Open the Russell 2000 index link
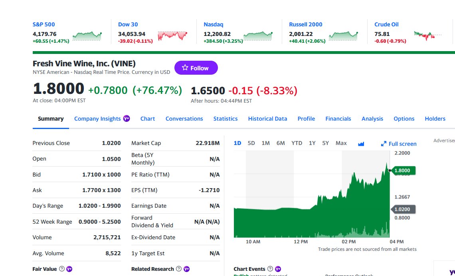This screenshot has width=455, height=276. point(306,24)
